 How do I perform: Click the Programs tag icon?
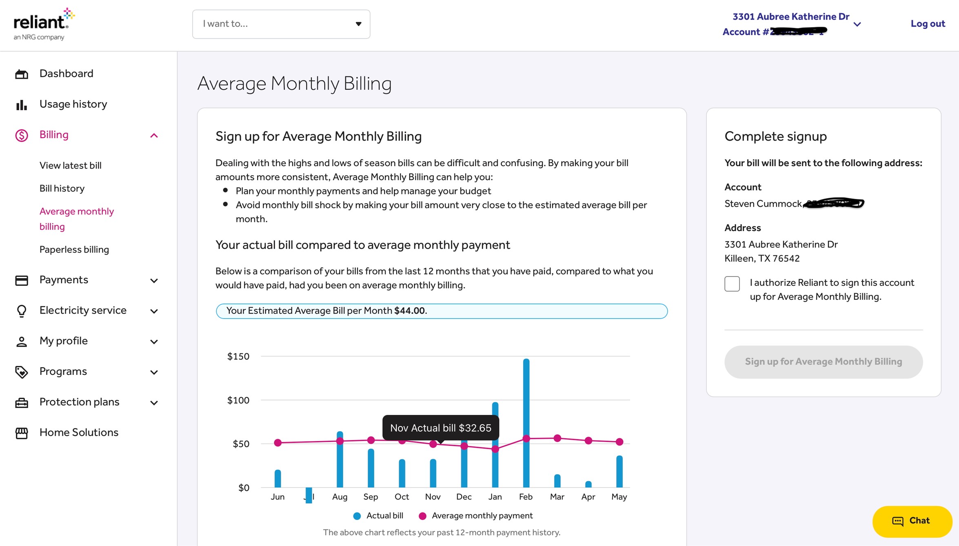(22, 372)
